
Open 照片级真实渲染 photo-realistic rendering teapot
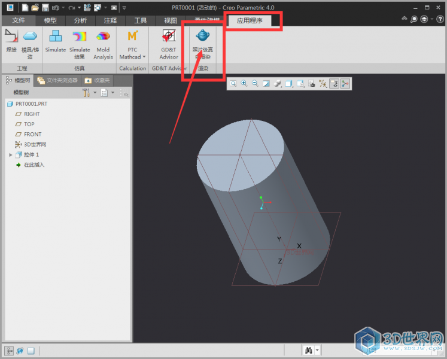tap(203, 44)
